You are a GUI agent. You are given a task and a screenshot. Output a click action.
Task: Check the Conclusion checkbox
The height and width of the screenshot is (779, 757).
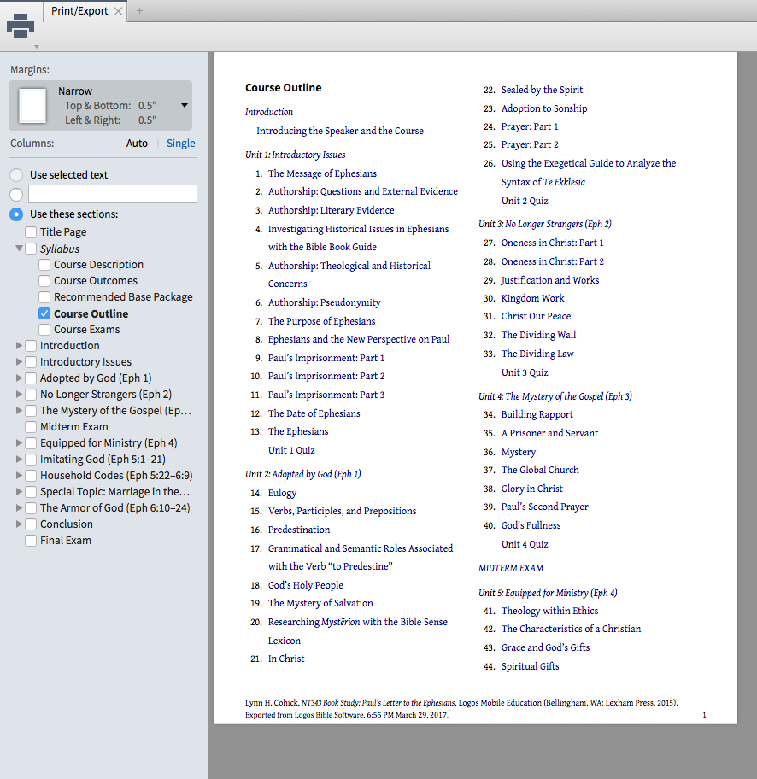click(31, 524)
